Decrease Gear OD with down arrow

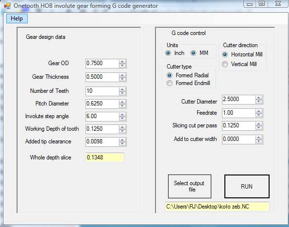[x=122, y=66]
